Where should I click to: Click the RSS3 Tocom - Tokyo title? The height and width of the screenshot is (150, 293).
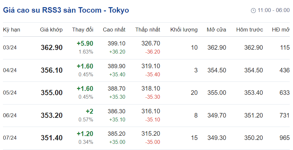(x=66, y=10)
